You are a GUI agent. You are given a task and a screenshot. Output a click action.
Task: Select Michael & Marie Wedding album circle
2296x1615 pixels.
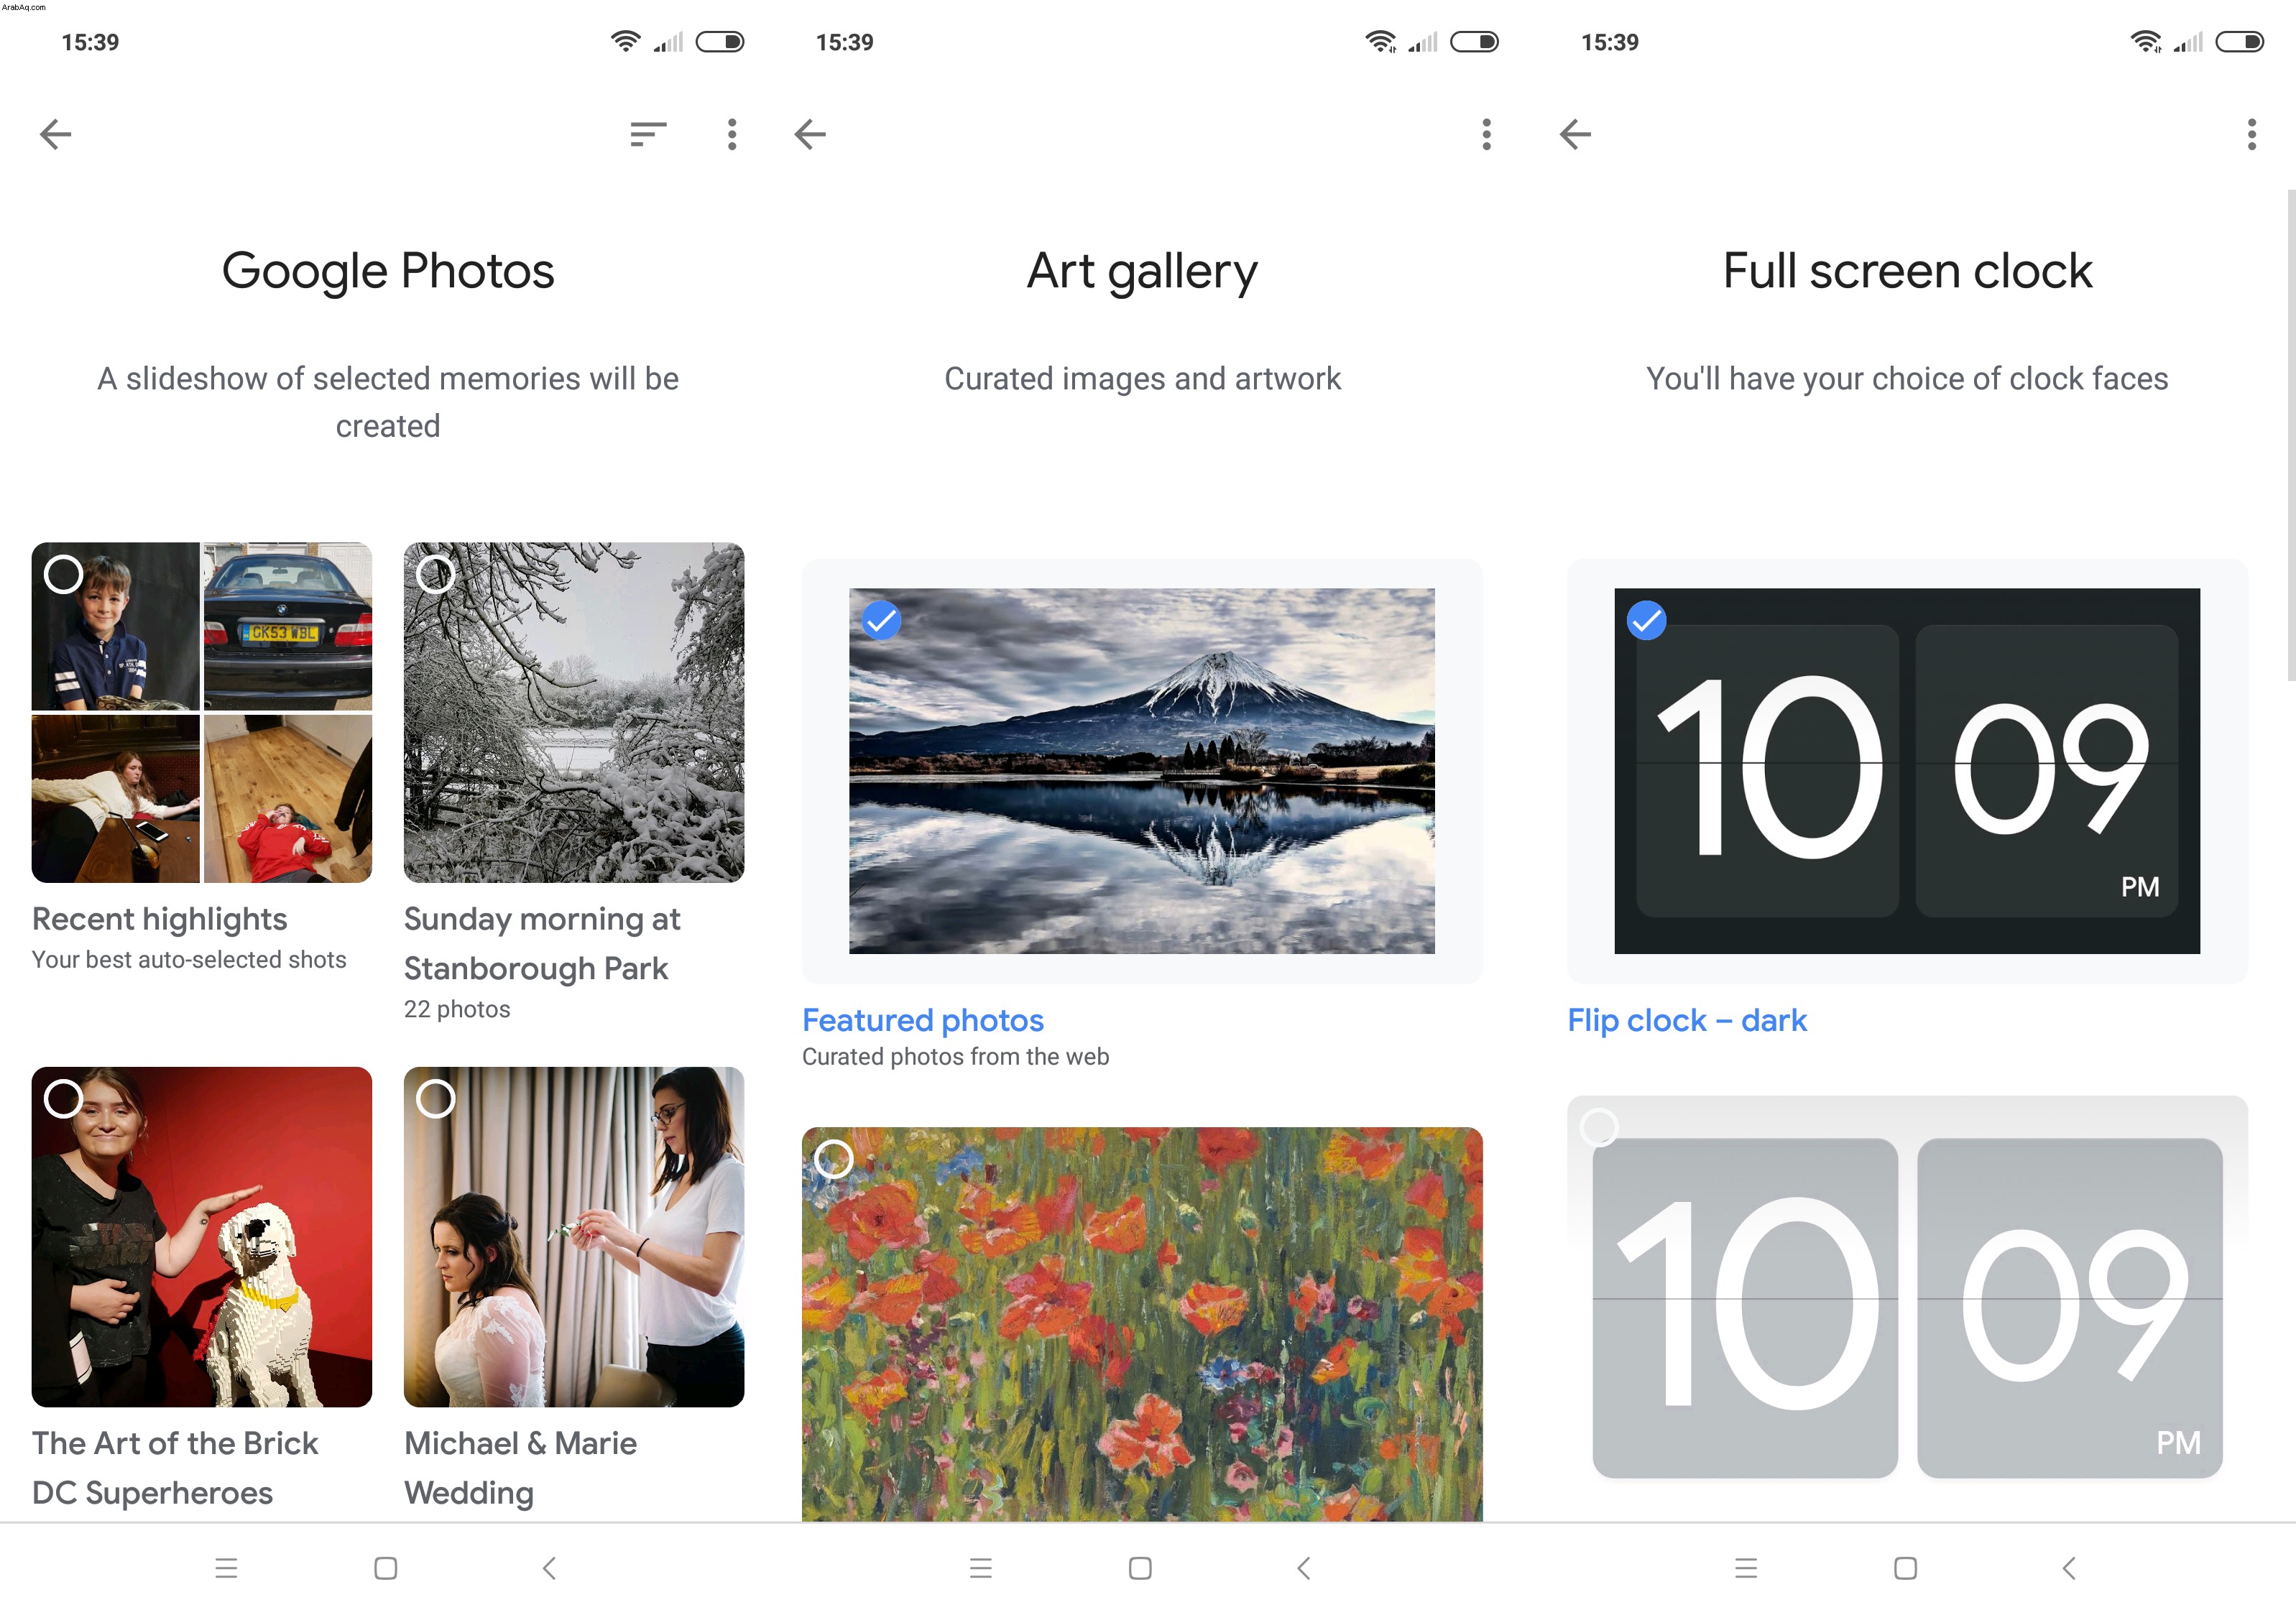435,1098
